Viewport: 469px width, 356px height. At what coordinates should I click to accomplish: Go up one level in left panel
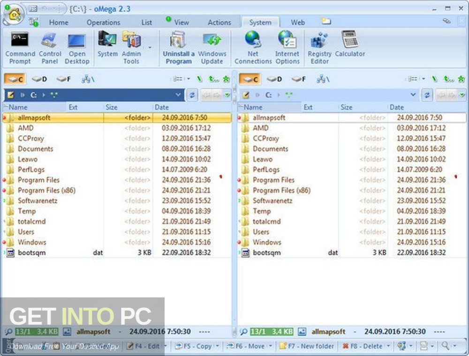pos(213,79)
